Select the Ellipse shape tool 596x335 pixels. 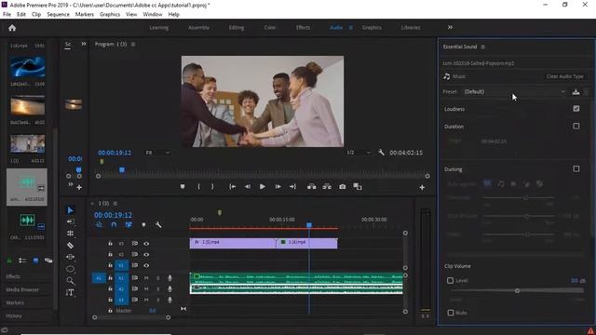[71, 269]
